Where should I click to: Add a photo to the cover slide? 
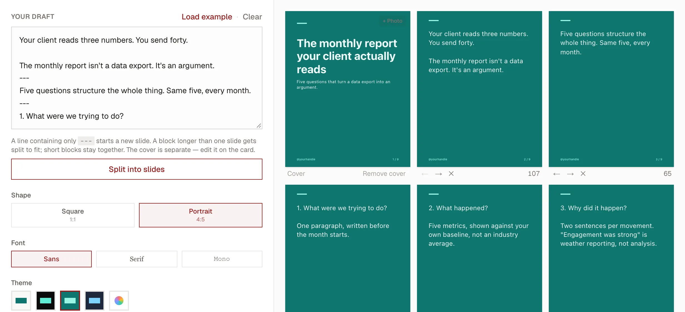pos(392,21)
